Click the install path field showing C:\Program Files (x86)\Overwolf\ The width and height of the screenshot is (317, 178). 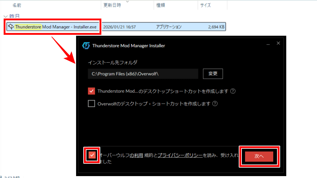143,74
